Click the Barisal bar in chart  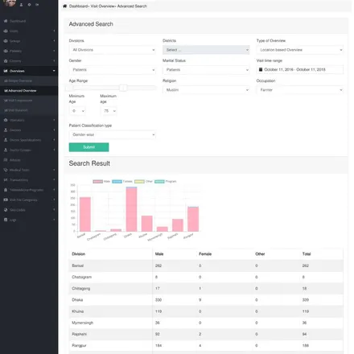coord(85,214)
